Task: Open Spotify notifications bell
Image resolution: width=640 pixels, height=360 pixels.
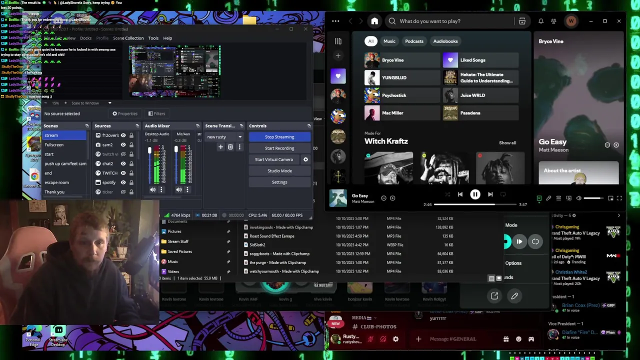Action: click(x=540, y=21)
